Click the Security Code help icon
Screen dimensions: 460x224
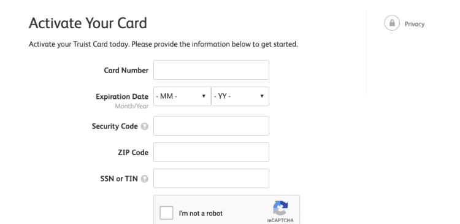[x=144, y=126]
